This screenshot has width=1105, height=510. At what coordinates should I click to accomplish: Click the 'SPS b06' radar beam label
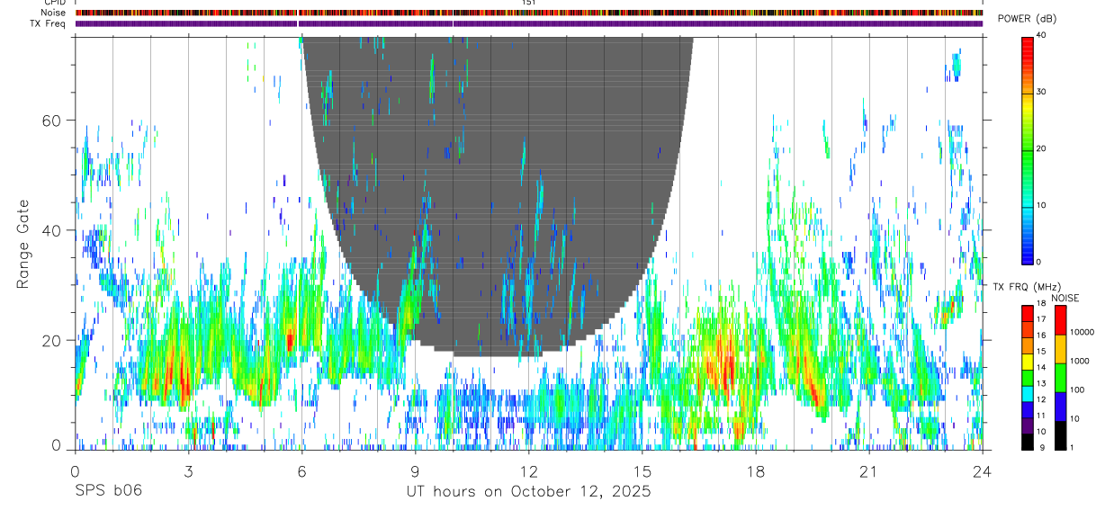(108, 491)
